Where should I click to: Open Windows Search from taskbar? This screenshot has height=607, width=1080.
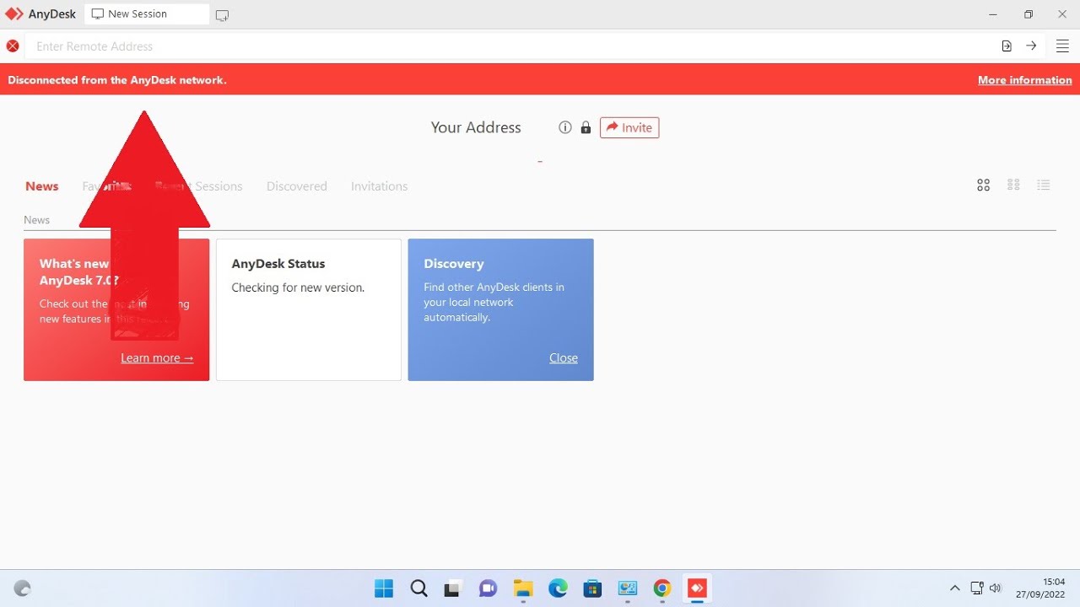[x=418, y=588]
